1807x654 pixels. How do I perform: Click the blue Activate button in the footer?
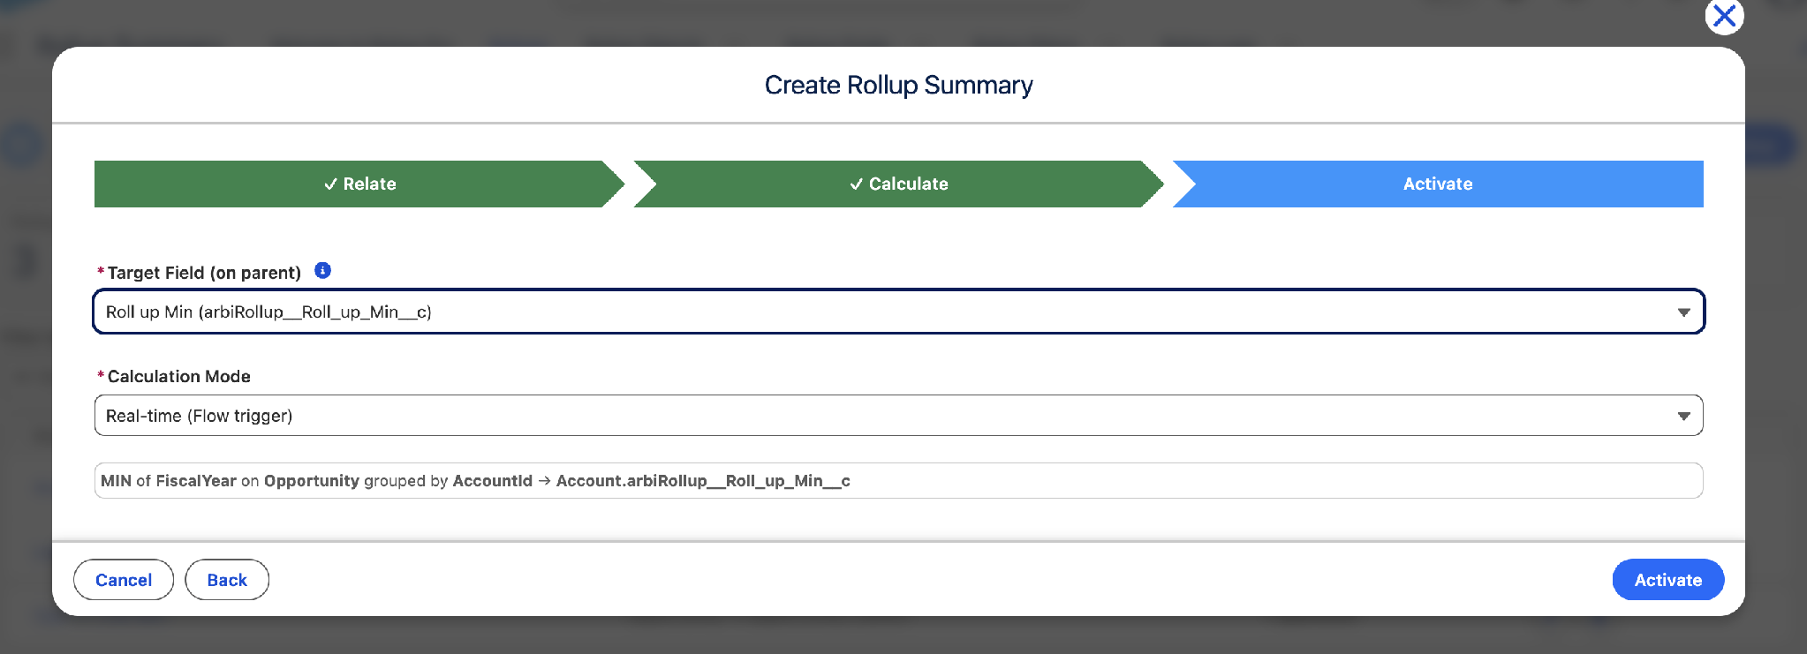tap(1667, 580)
